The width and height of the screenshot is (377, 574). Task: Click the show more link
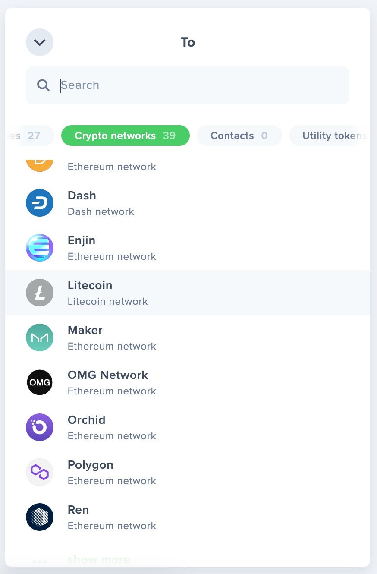click(98, 559)
